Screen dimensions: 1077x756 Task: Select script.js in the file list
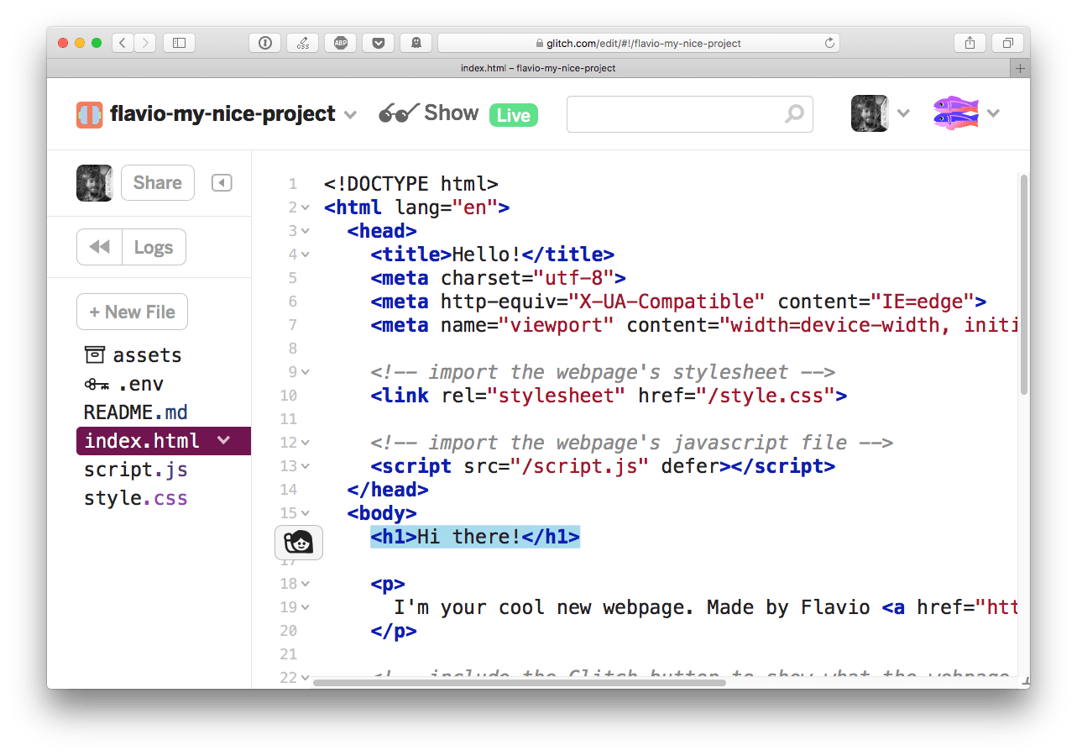[135, 470]
